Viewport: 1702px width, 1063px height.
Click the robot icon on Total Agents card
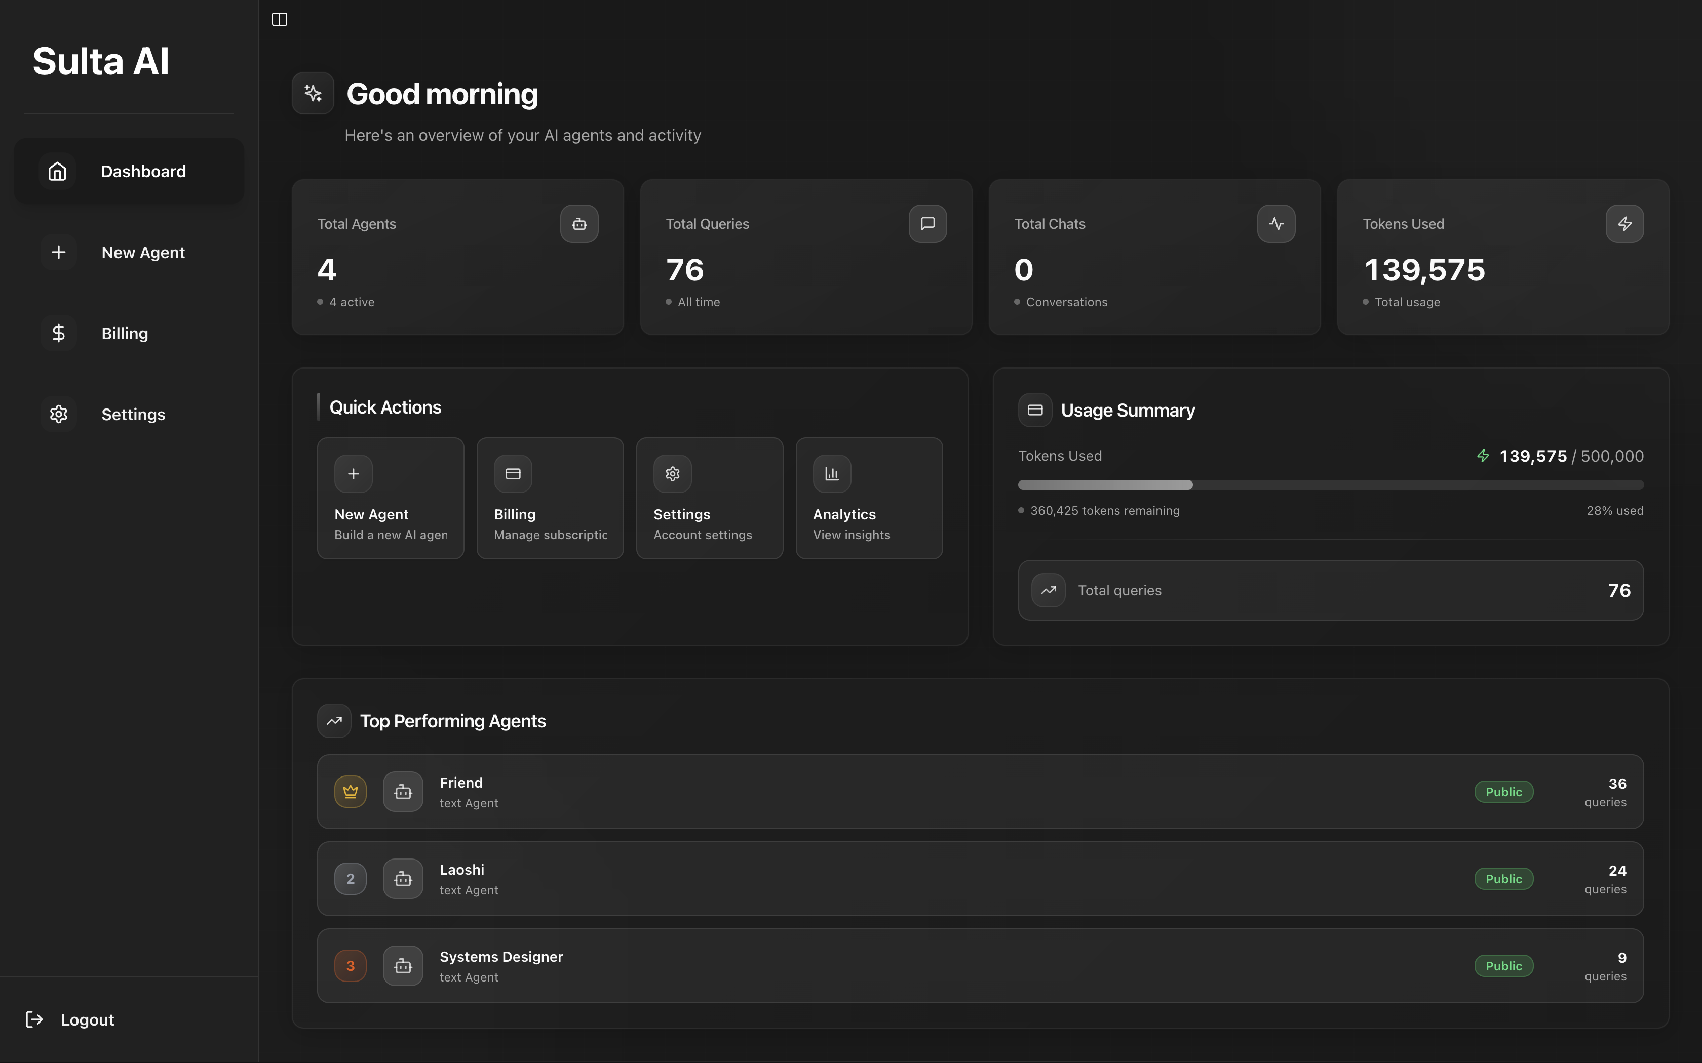click(x=579, y=224)
